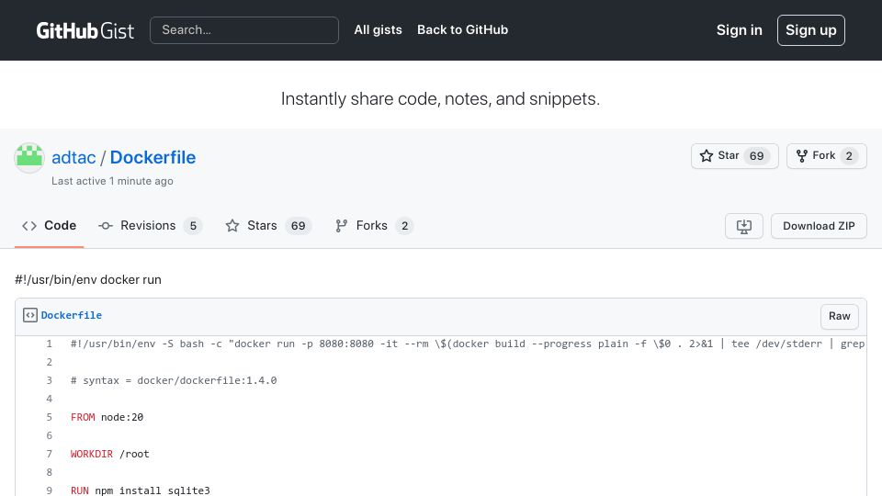The image size is (882, 496).
Task: Select line number 3
Action: click(49, 380)
